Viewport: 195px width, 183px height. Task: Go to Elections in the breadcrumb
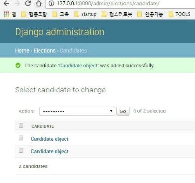44,51
